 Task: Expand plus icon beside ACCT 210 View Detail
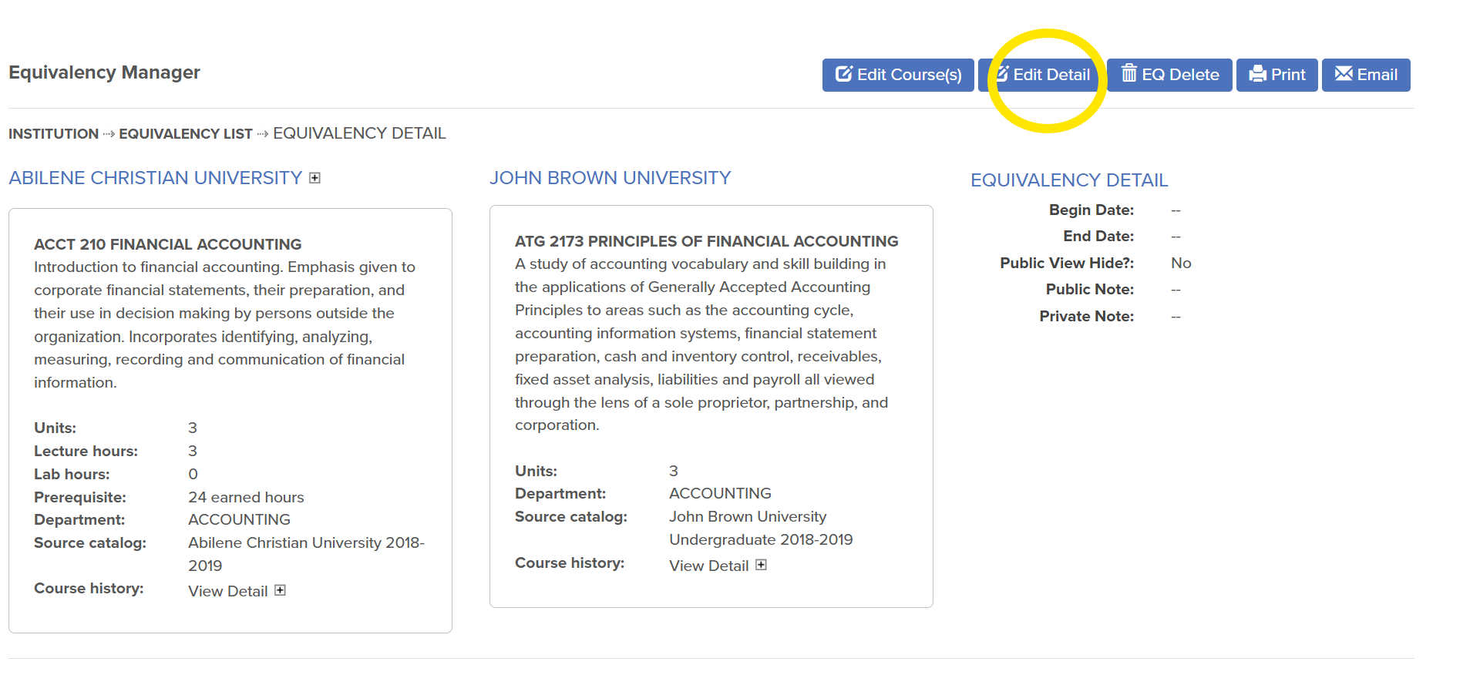click(x=281, y=590)
